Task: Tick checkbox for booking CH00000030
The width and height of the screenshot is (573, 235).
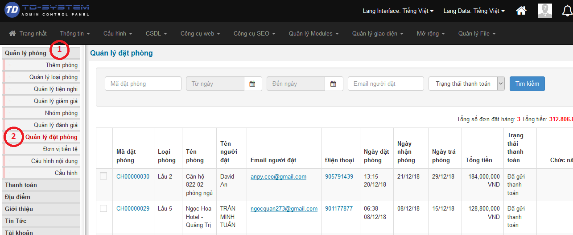Action: [x=103, y=176]
